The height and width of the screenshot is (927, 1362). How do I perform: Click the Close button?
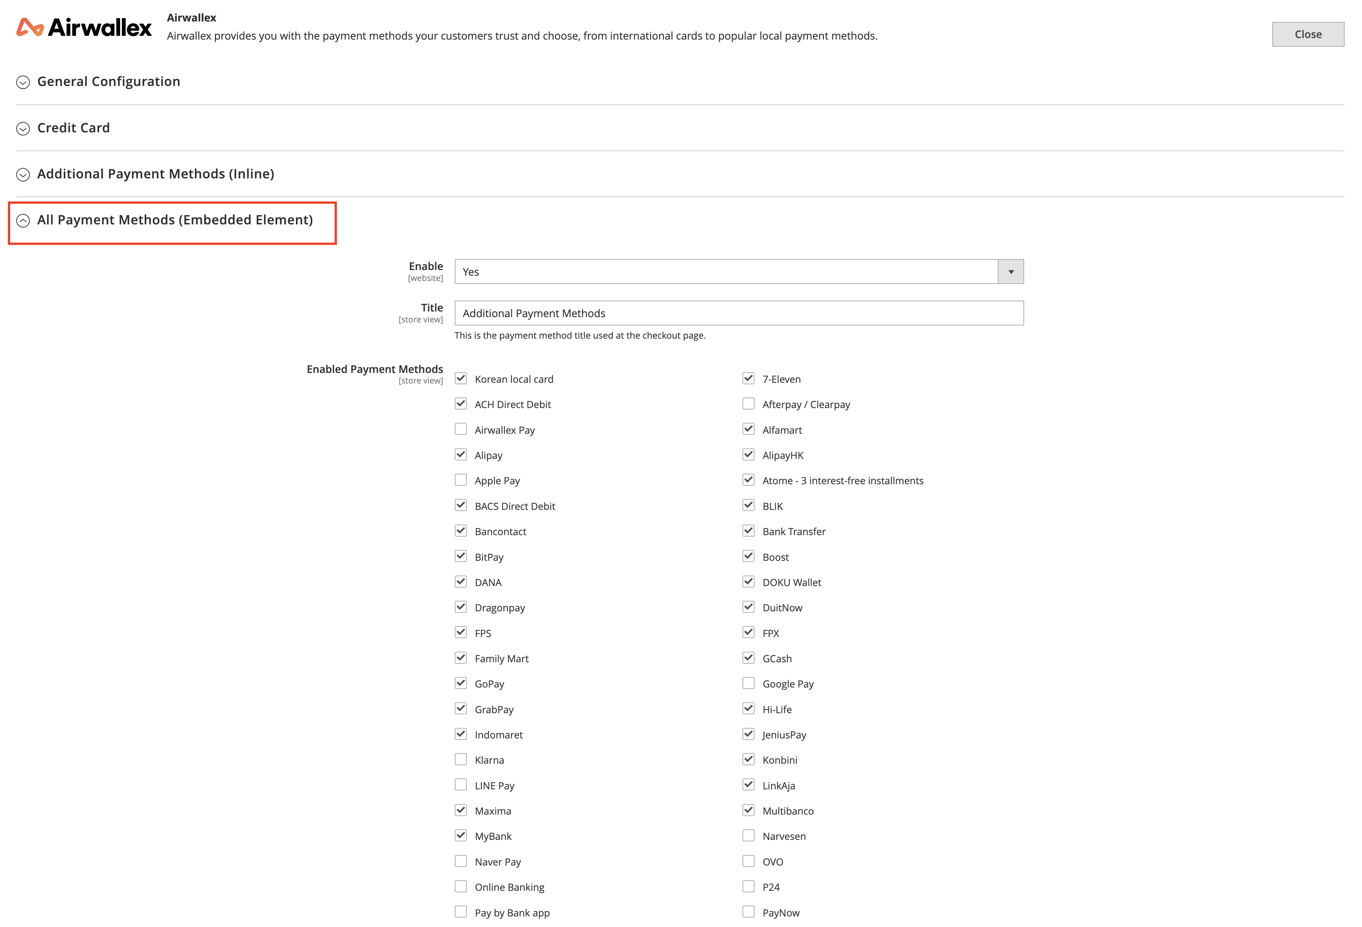(1307, 34)
